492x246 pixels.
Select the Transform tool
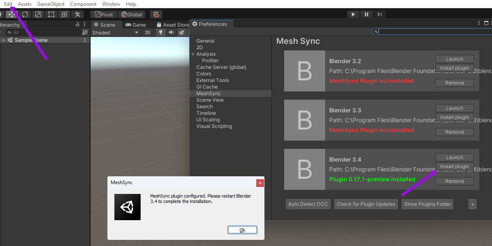pos(64,14)
